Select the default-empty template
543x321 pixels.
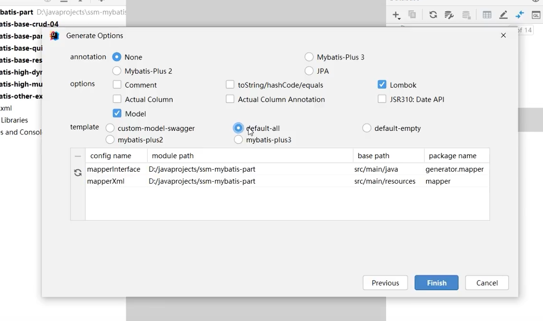(x=367, y=128)
